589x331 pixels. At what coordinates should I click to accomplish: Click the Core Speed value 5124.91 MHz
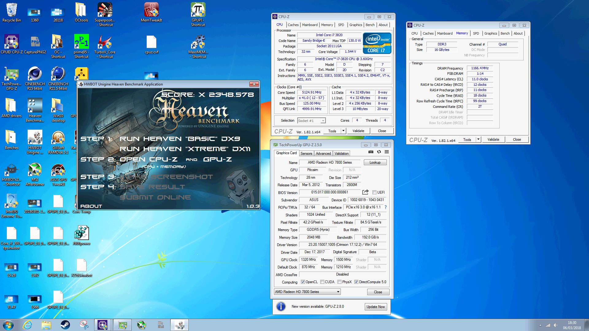tap(312, 93)
